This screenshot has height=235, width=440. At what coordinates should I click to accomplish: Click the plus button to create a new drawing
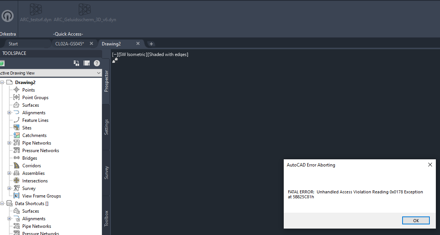click(151, 44)
